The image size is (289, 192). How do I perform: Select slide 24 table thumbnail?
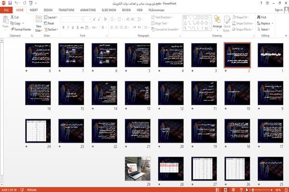tap(38, 131)
